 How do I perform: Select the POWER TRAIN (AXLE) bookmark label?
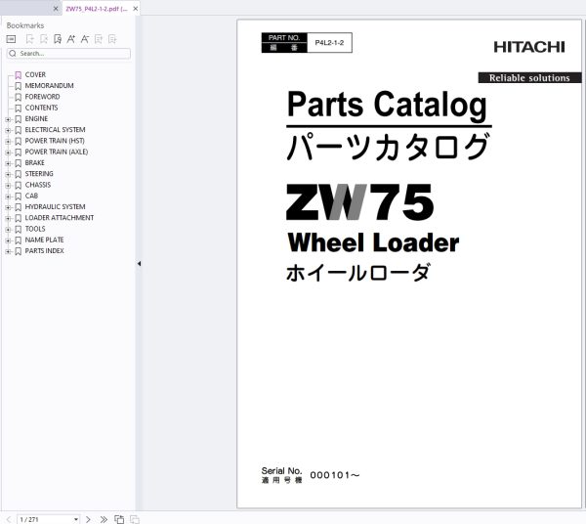tap(57, 152)
